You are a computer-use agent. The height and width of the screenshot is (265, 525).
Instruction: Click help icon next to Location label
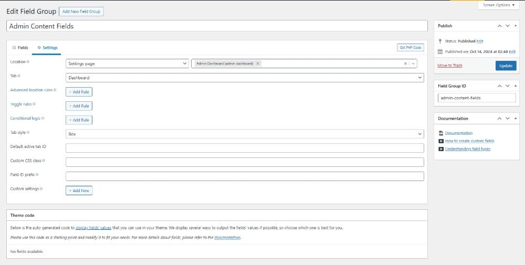coord(28,62)
